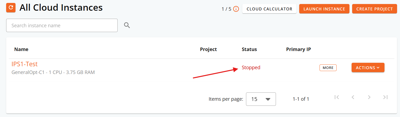Image resolution: width=400 pixels, height=117 pixels.
Task: Click the Launch Instance button
Action: tap(324, 9)
